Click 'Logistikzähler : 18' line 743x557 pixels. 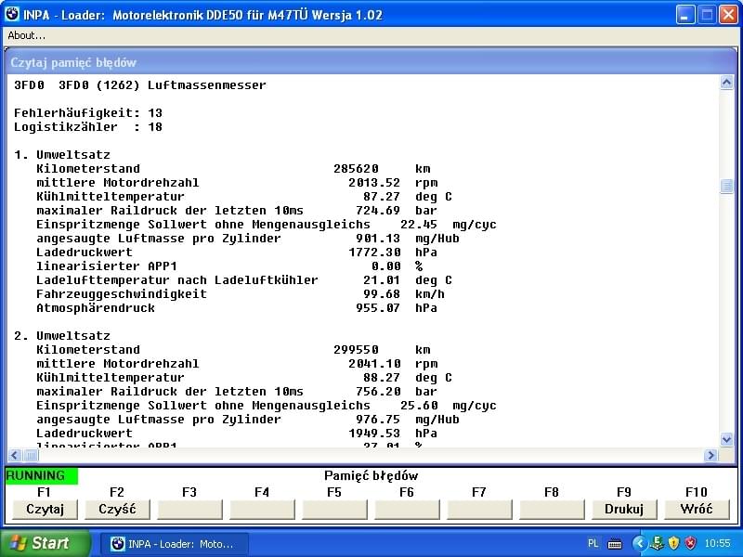point(88,127)
